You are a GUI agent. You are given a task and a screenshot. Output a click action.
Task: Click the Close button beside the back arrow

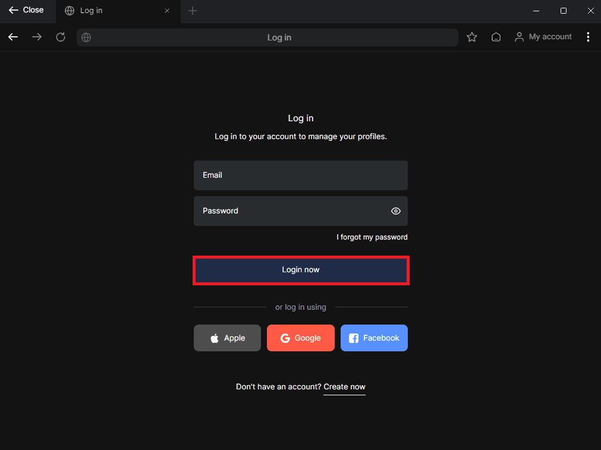click(27, 10)
